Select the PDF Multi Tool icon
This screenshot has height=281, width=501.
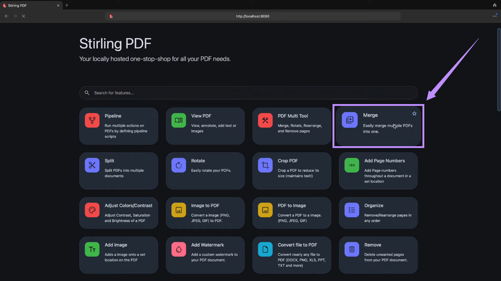tap(265, 120)
